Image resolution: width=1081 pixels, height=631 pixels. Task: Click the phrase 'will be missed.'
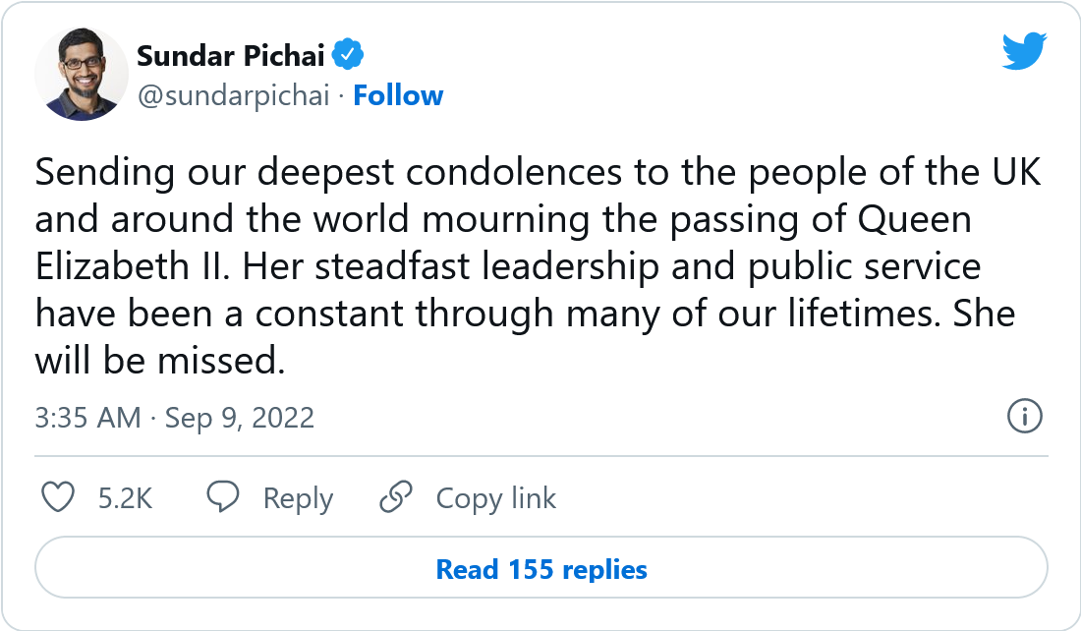(160, 360)
